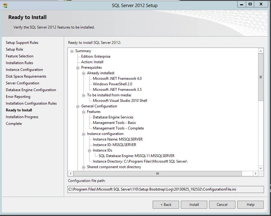The height and width of the screenshot is (216, 271).
Task: Select Instance ID: MSSQLSERVER row
Action: (114, 145)
